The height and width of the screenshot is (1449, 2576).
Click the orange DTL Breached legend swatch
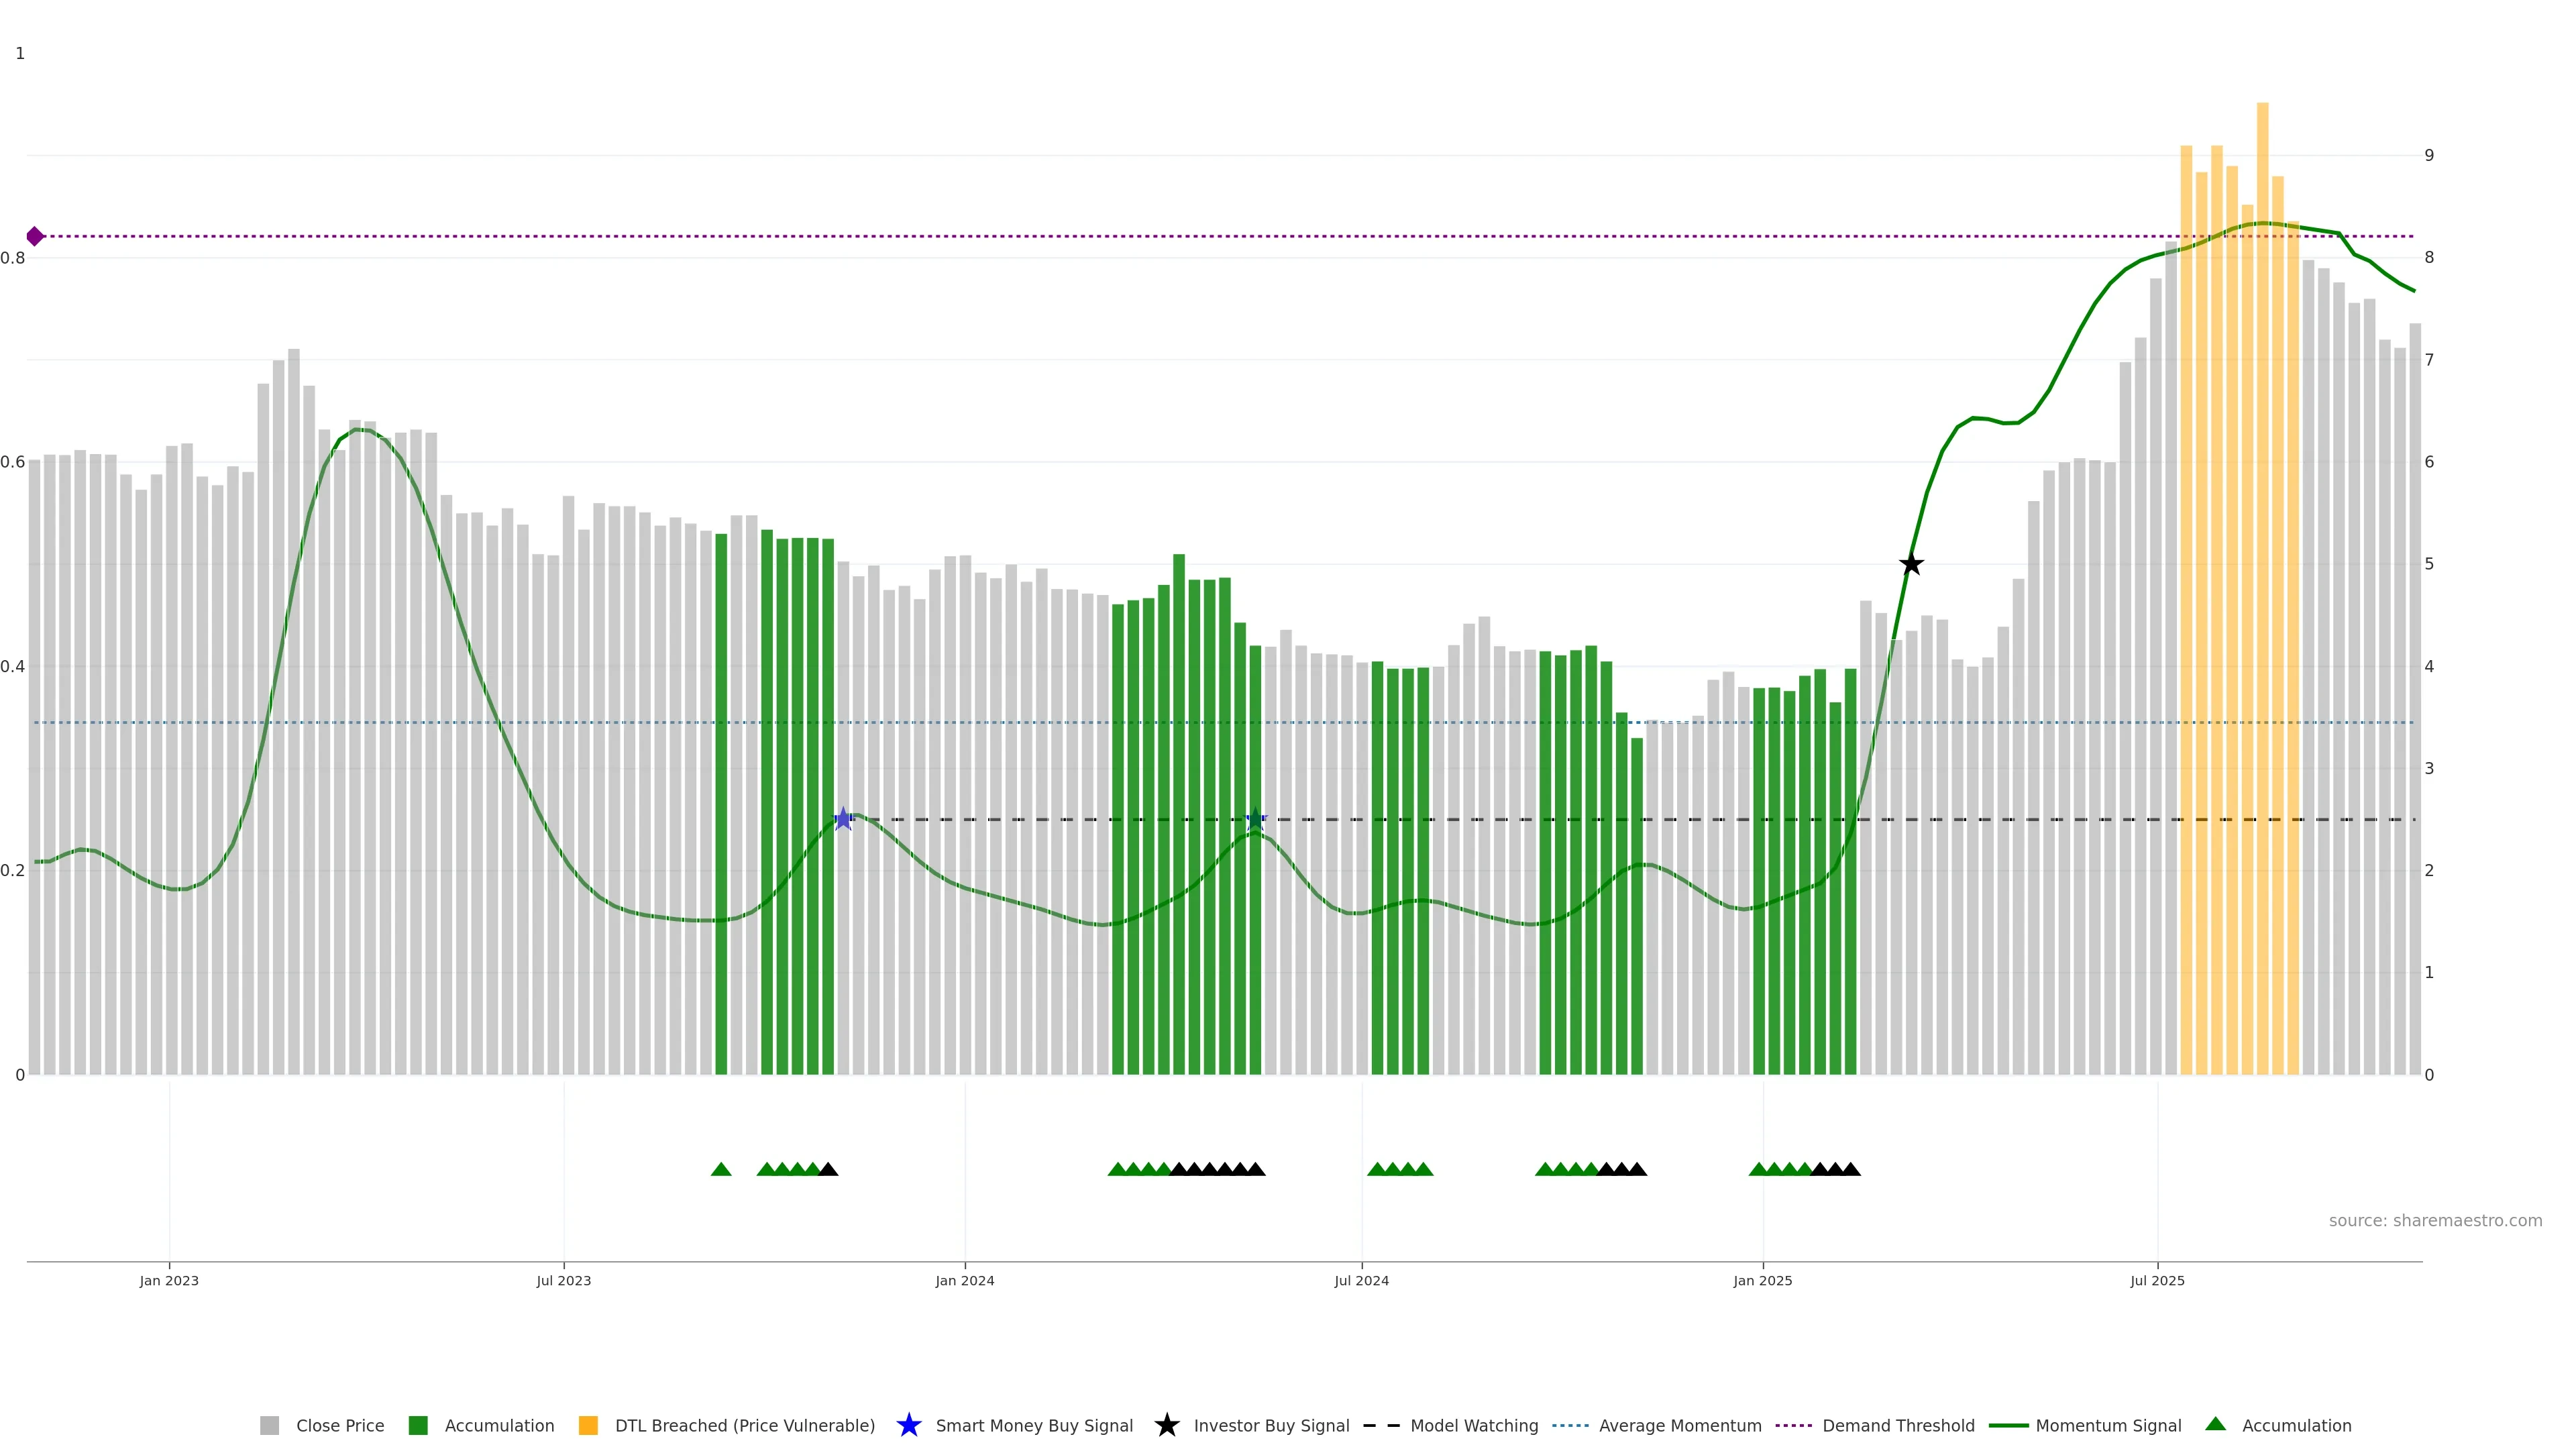coord(588,1425)
